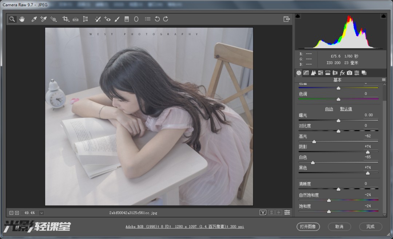Viewport: 393px width, 239px height.
Task: Click the 高光 slider handle
Action: click(314, 142)
